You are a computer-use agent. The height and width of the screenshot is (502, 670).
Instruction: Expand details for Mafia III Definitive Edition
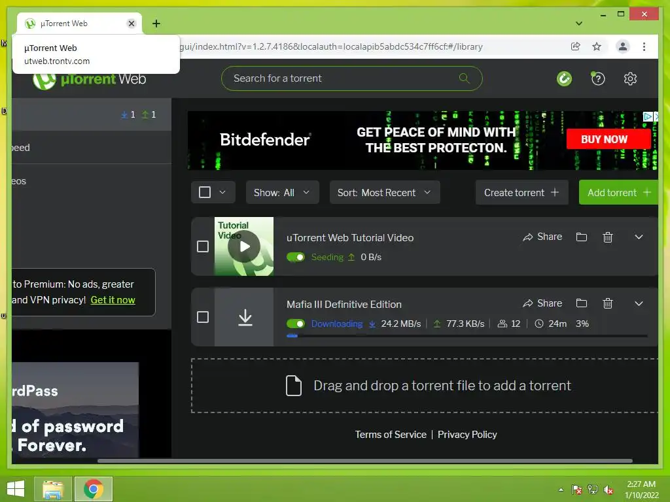pos(639,303)
